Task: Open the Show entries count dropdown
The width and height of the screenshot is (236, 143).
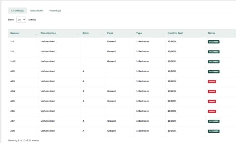Action: [x=21, y=20]
